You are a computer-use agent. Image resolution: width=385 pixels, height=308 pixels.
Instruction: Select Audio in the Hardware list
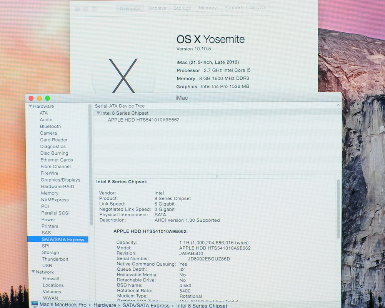(x=46, y=120)
